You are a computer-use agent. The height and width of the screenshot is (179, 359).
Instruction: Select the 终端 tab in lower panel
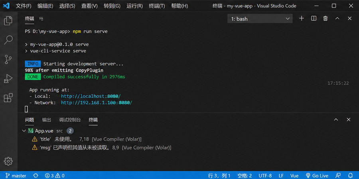93,120
